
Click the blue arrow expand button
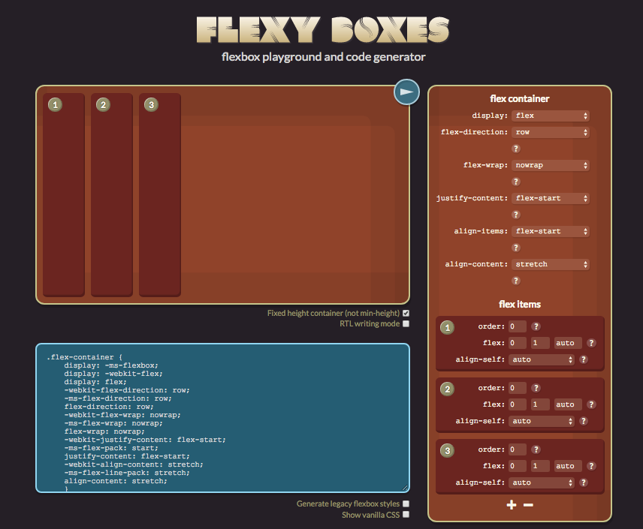(x=406, y=92)
